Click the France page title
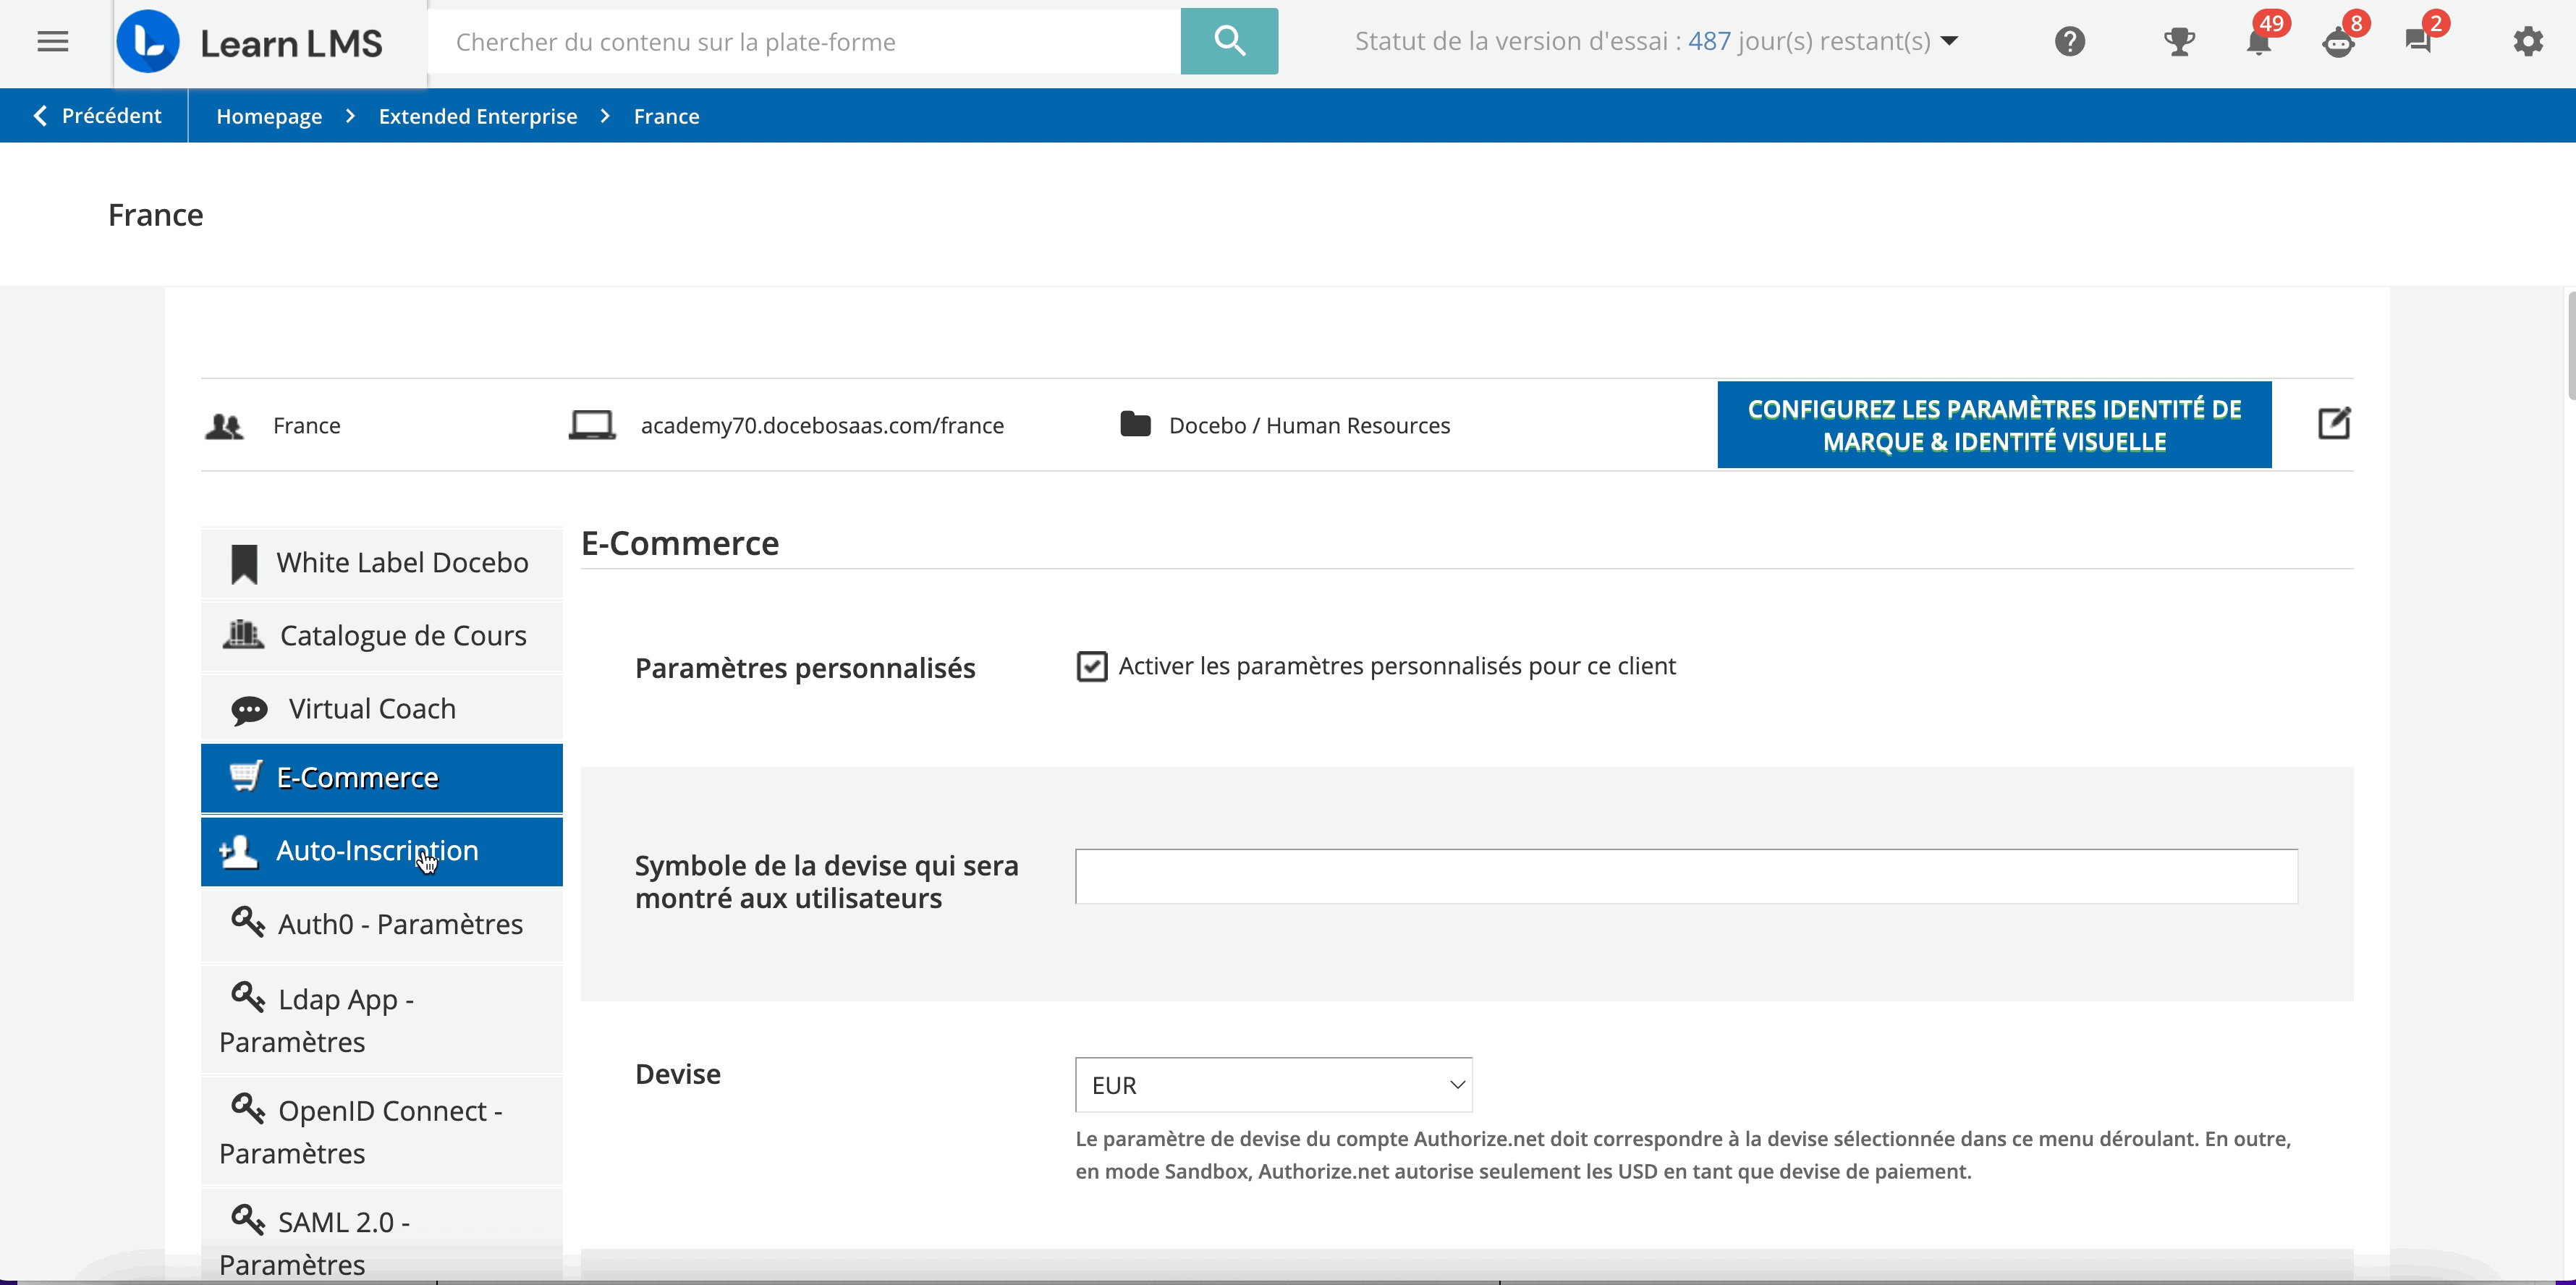This screenshot has width=2576, height=1285. (x=156, y=215)
